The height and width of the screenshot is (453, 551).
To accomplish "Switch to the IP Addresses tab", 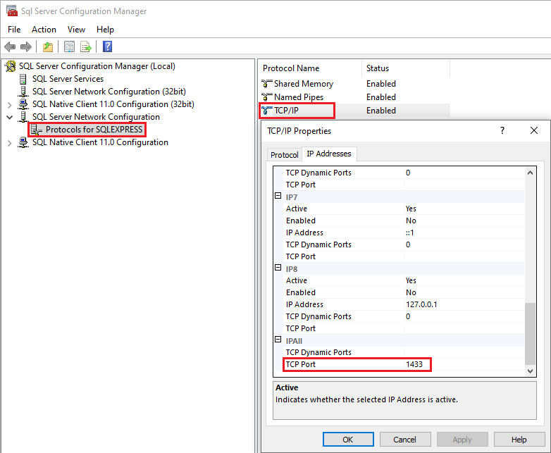I will point(329,154).
